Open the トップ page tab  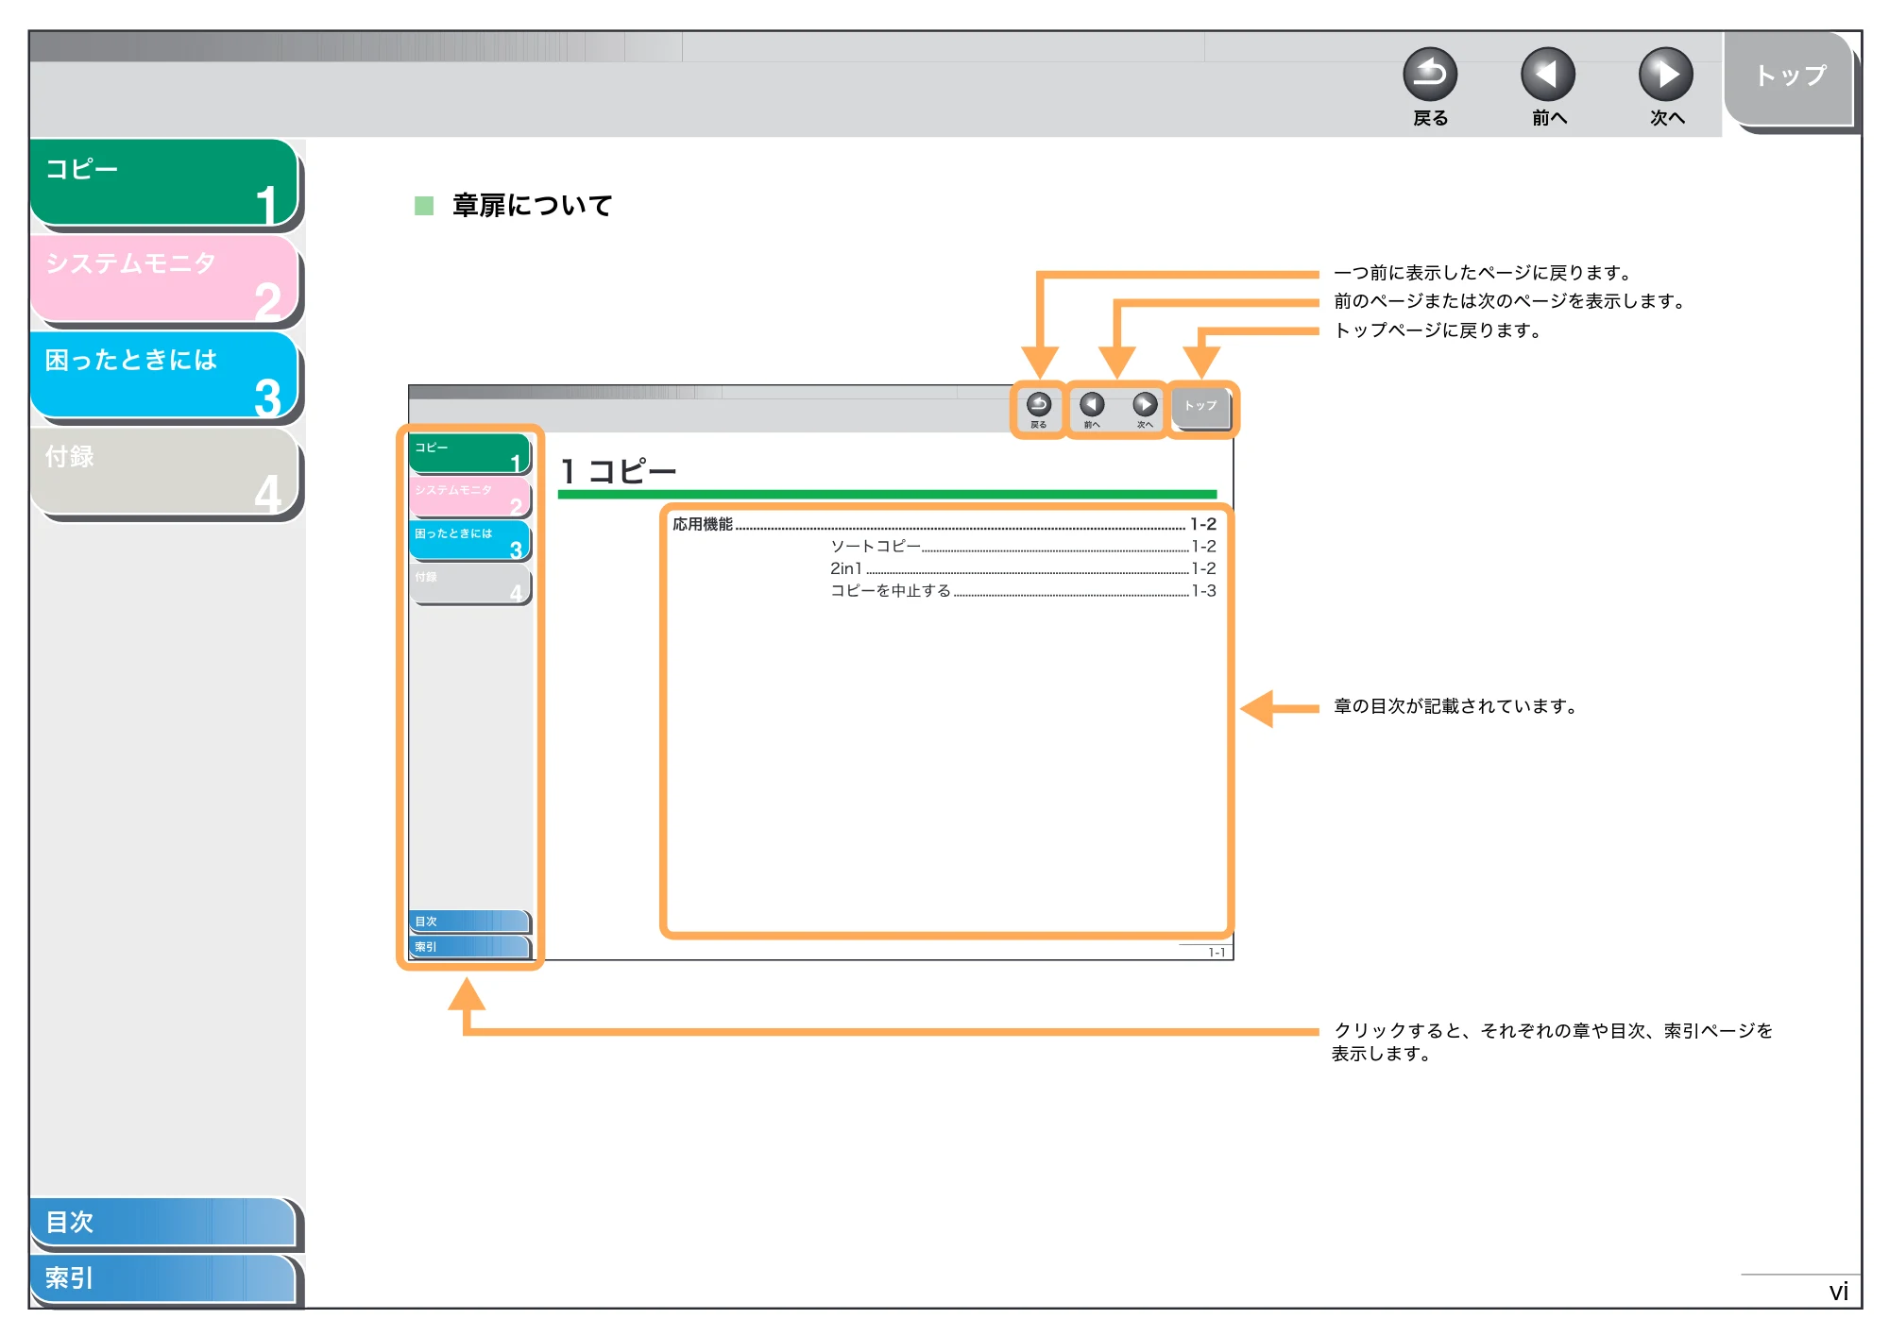click(x=1790, y=78)
